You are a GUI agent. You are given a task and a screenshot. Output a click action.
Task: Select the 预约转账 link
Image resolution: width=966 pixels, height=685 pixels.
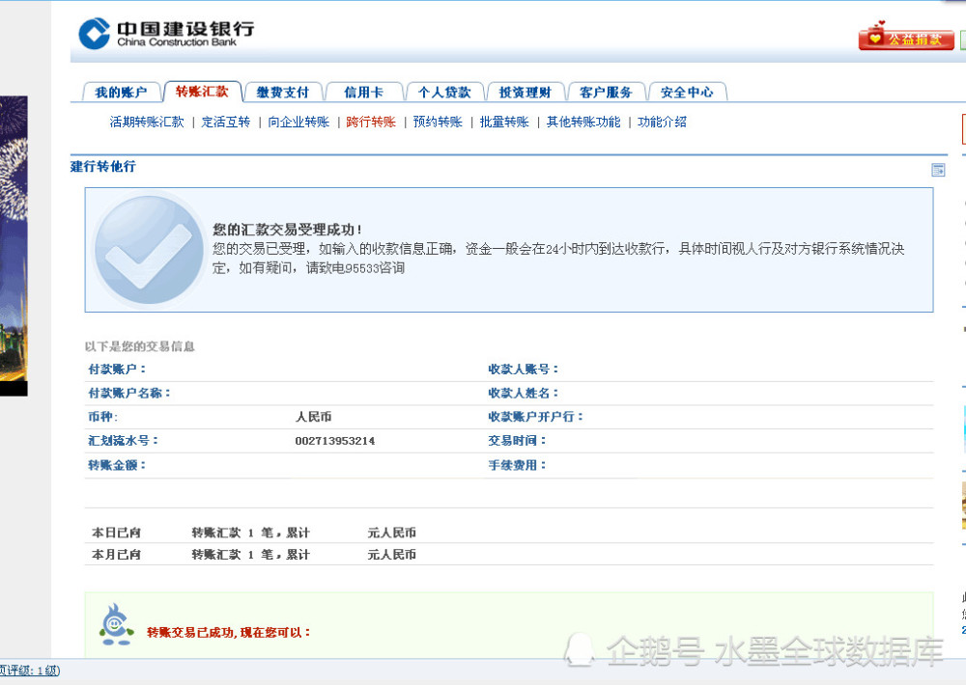[437, 123]
